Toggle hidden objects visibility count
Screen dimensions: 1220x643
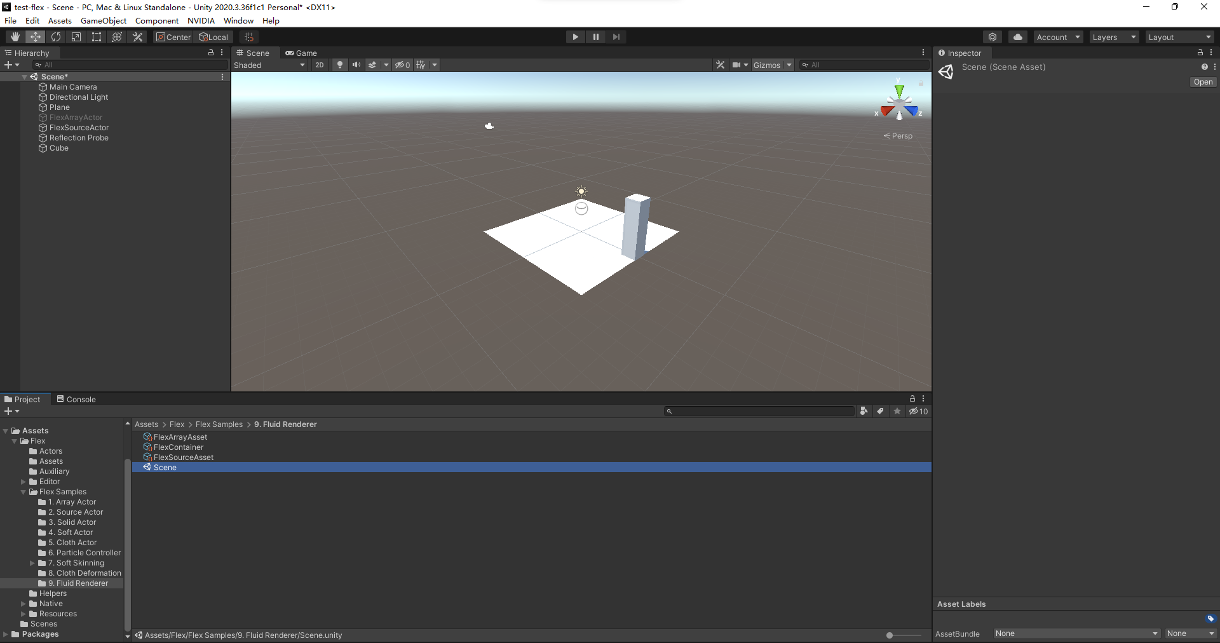tap(402, 65)
